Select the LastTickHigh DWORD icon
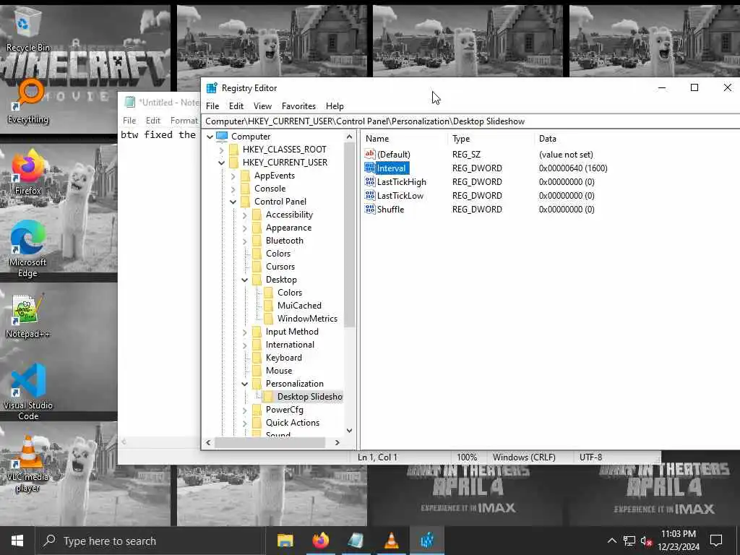Screen dimensions: 740x555 [369, 181]
